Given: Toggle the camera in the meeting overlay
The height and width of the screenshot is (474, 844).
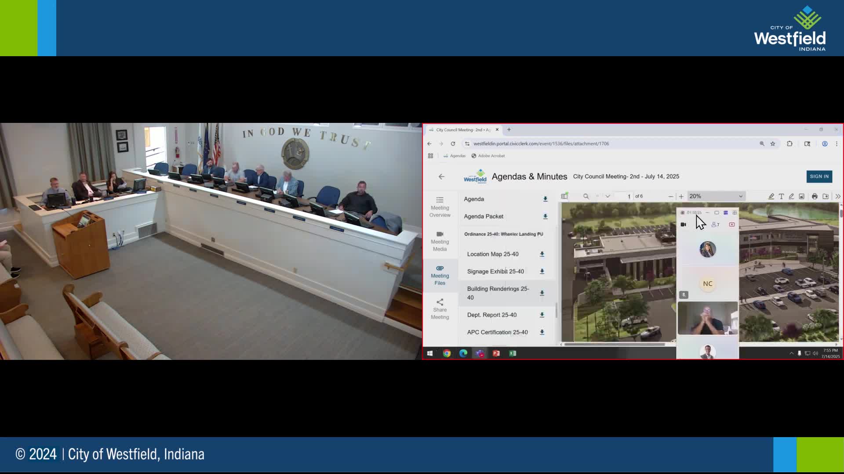Looking at the screenshot, I should click(683, 224).
